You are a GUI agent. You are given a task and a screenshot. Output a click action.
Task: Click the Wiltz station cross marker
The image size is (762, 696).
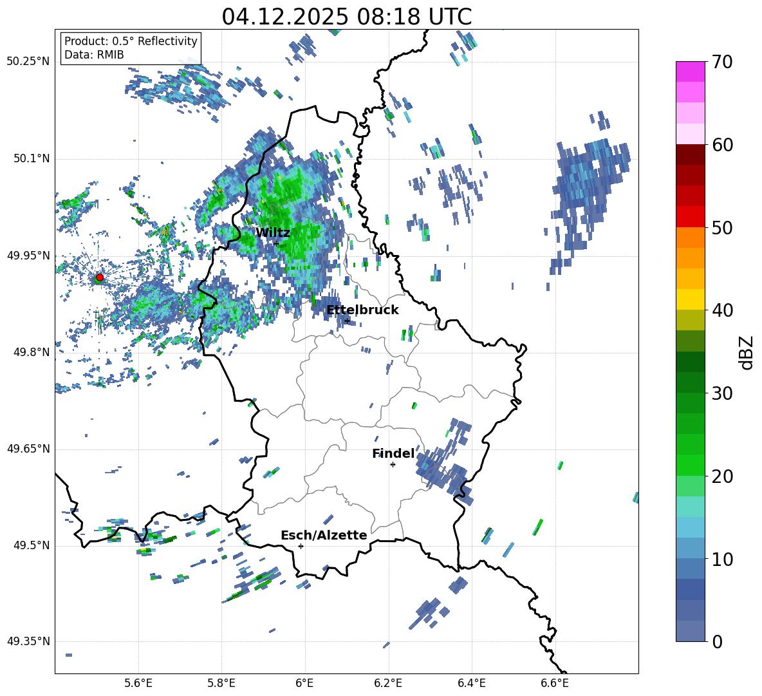point(276,243)
